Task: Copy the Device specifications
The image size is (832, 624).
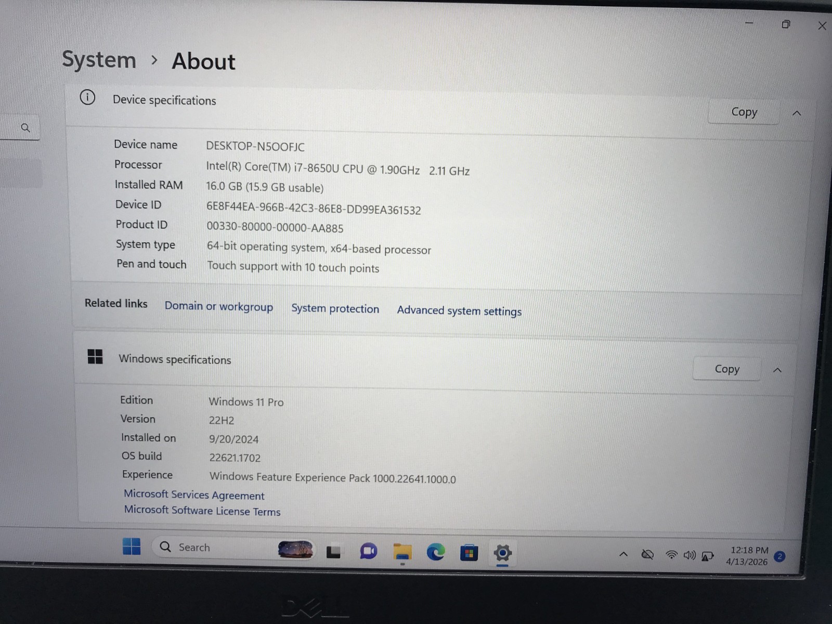Action: (x=744, y=112)
